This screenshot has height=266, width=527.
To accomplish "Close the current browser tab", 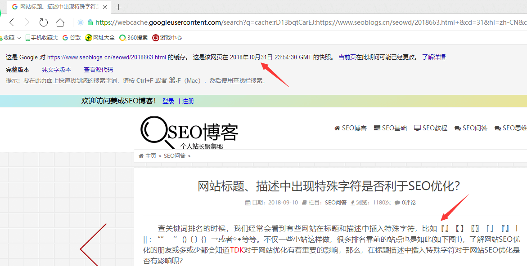I will (104, 7).
